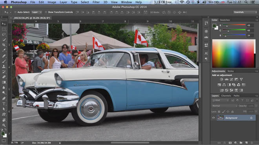Enable the Auto-Select checkbox

pyautogui.click(x=15, y=12)
